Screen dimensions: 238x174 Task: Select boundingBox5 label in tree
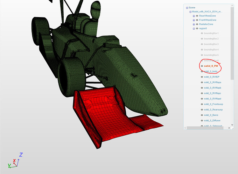(x=211, y=55)
